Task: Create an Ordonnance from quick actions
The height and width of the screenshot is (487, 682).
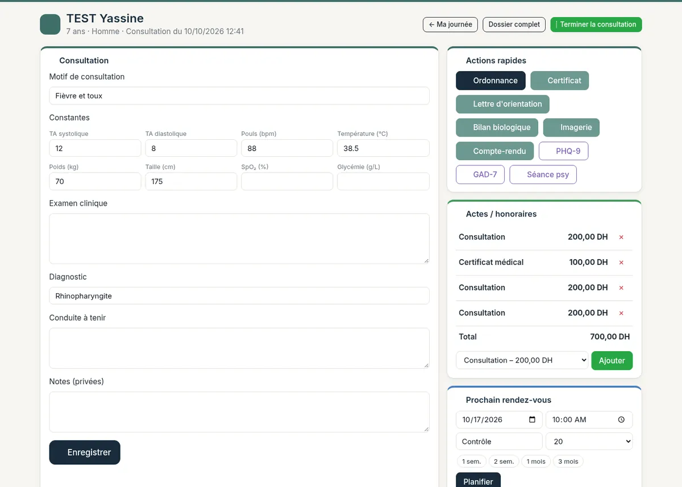Action: pos(490,81)
